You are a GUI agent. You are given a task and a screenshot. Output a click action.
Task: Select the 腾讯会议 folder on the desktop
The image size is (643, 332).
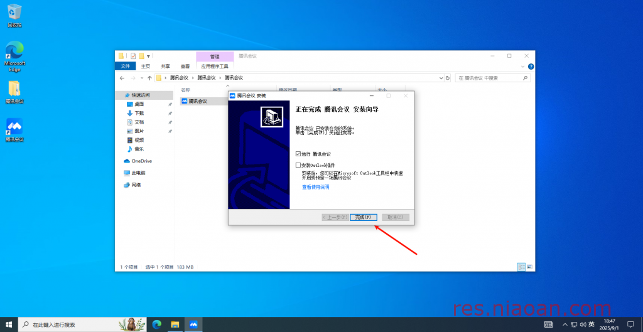(14, 93)
